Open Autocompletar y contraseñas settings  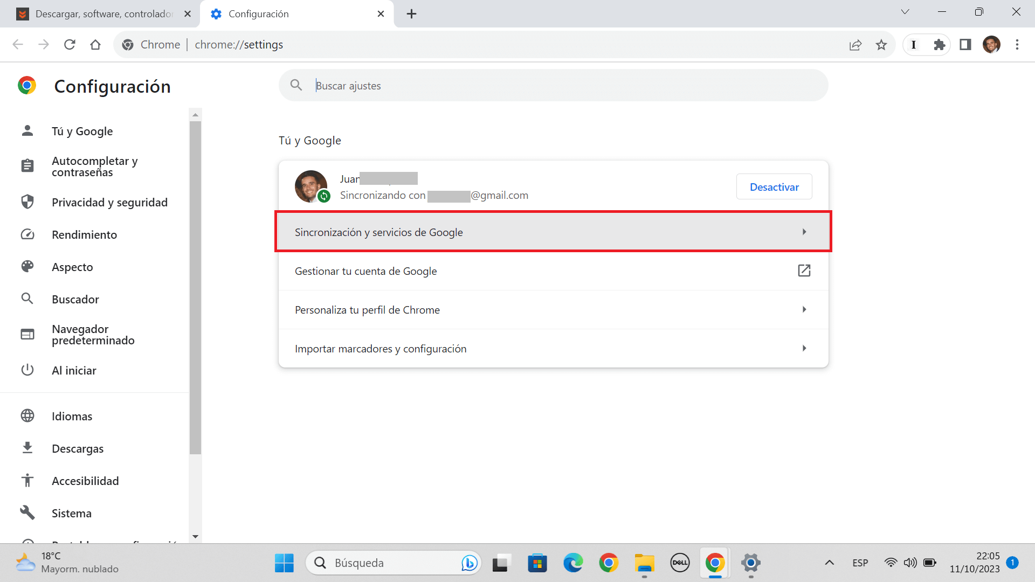pos(94,167)
